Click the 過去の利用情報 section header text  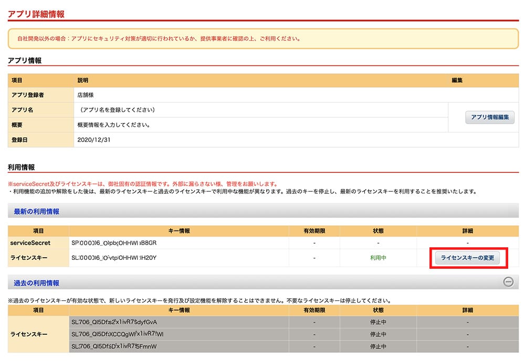37,283
